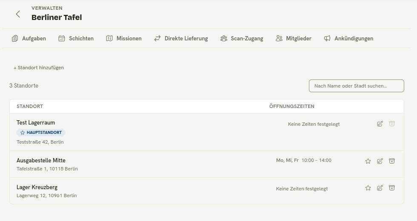Viewport: 417px width, 221px height.
Task: Switch to the Missionen tab
Action: [x=124, y=39]
